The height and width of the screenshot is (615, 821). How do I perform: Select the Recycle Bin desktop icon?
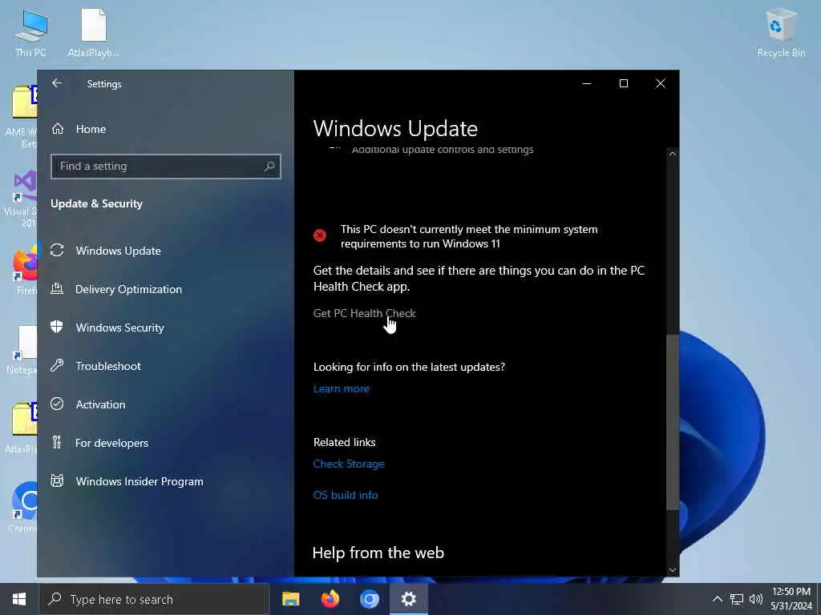click(x=781, y=33)
